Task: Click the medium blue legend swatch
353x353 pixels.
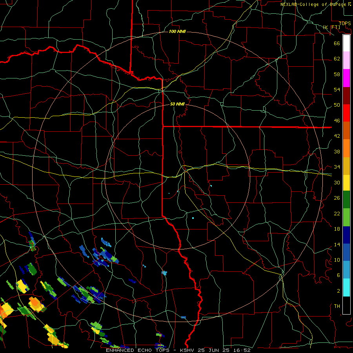Action: tap(346, 252)
